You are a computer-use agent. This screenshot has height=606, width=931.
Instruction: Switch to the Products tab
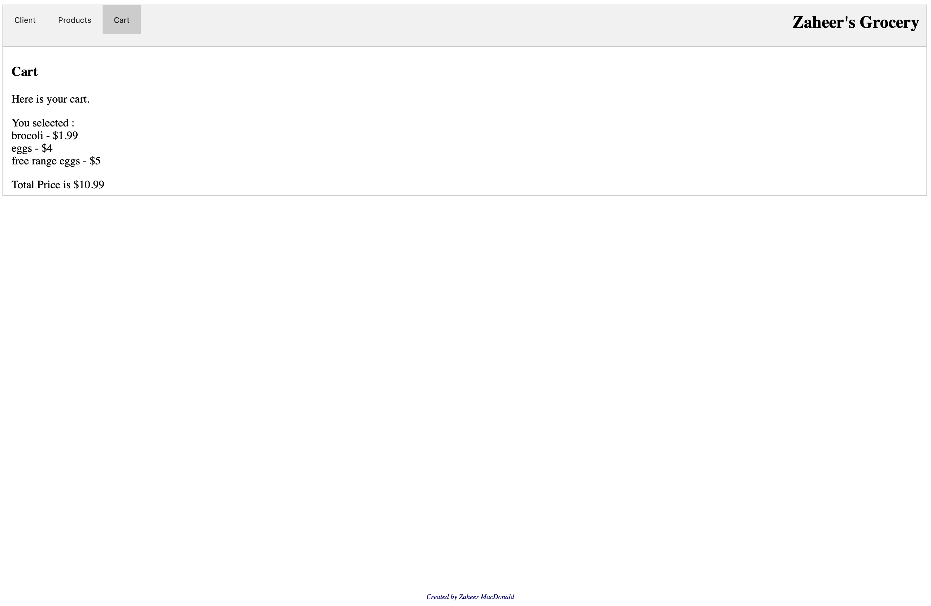(x=74, y=20)
